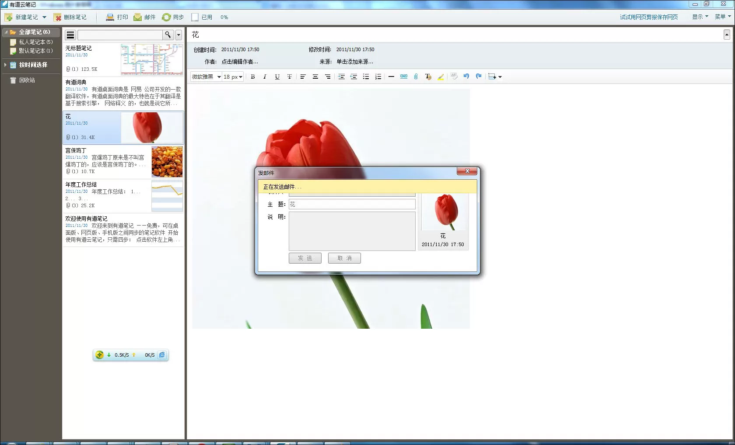Open the 显示 menu
This screenshot has width=735, height=445.
(x=700, y=17)
